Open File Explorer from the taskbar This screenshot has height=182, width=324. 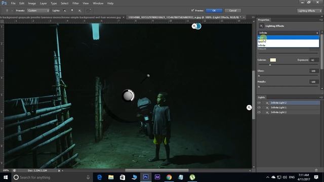111,177
